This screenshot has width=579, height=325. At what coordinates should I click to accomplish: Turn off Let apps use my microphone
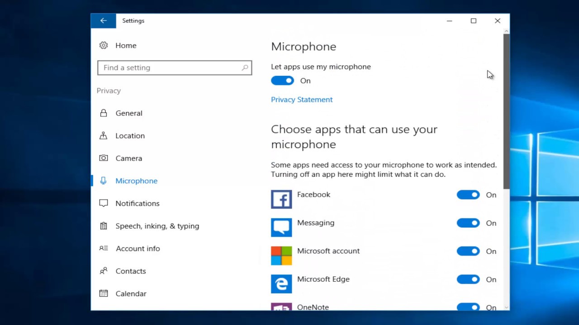(282, 81)
